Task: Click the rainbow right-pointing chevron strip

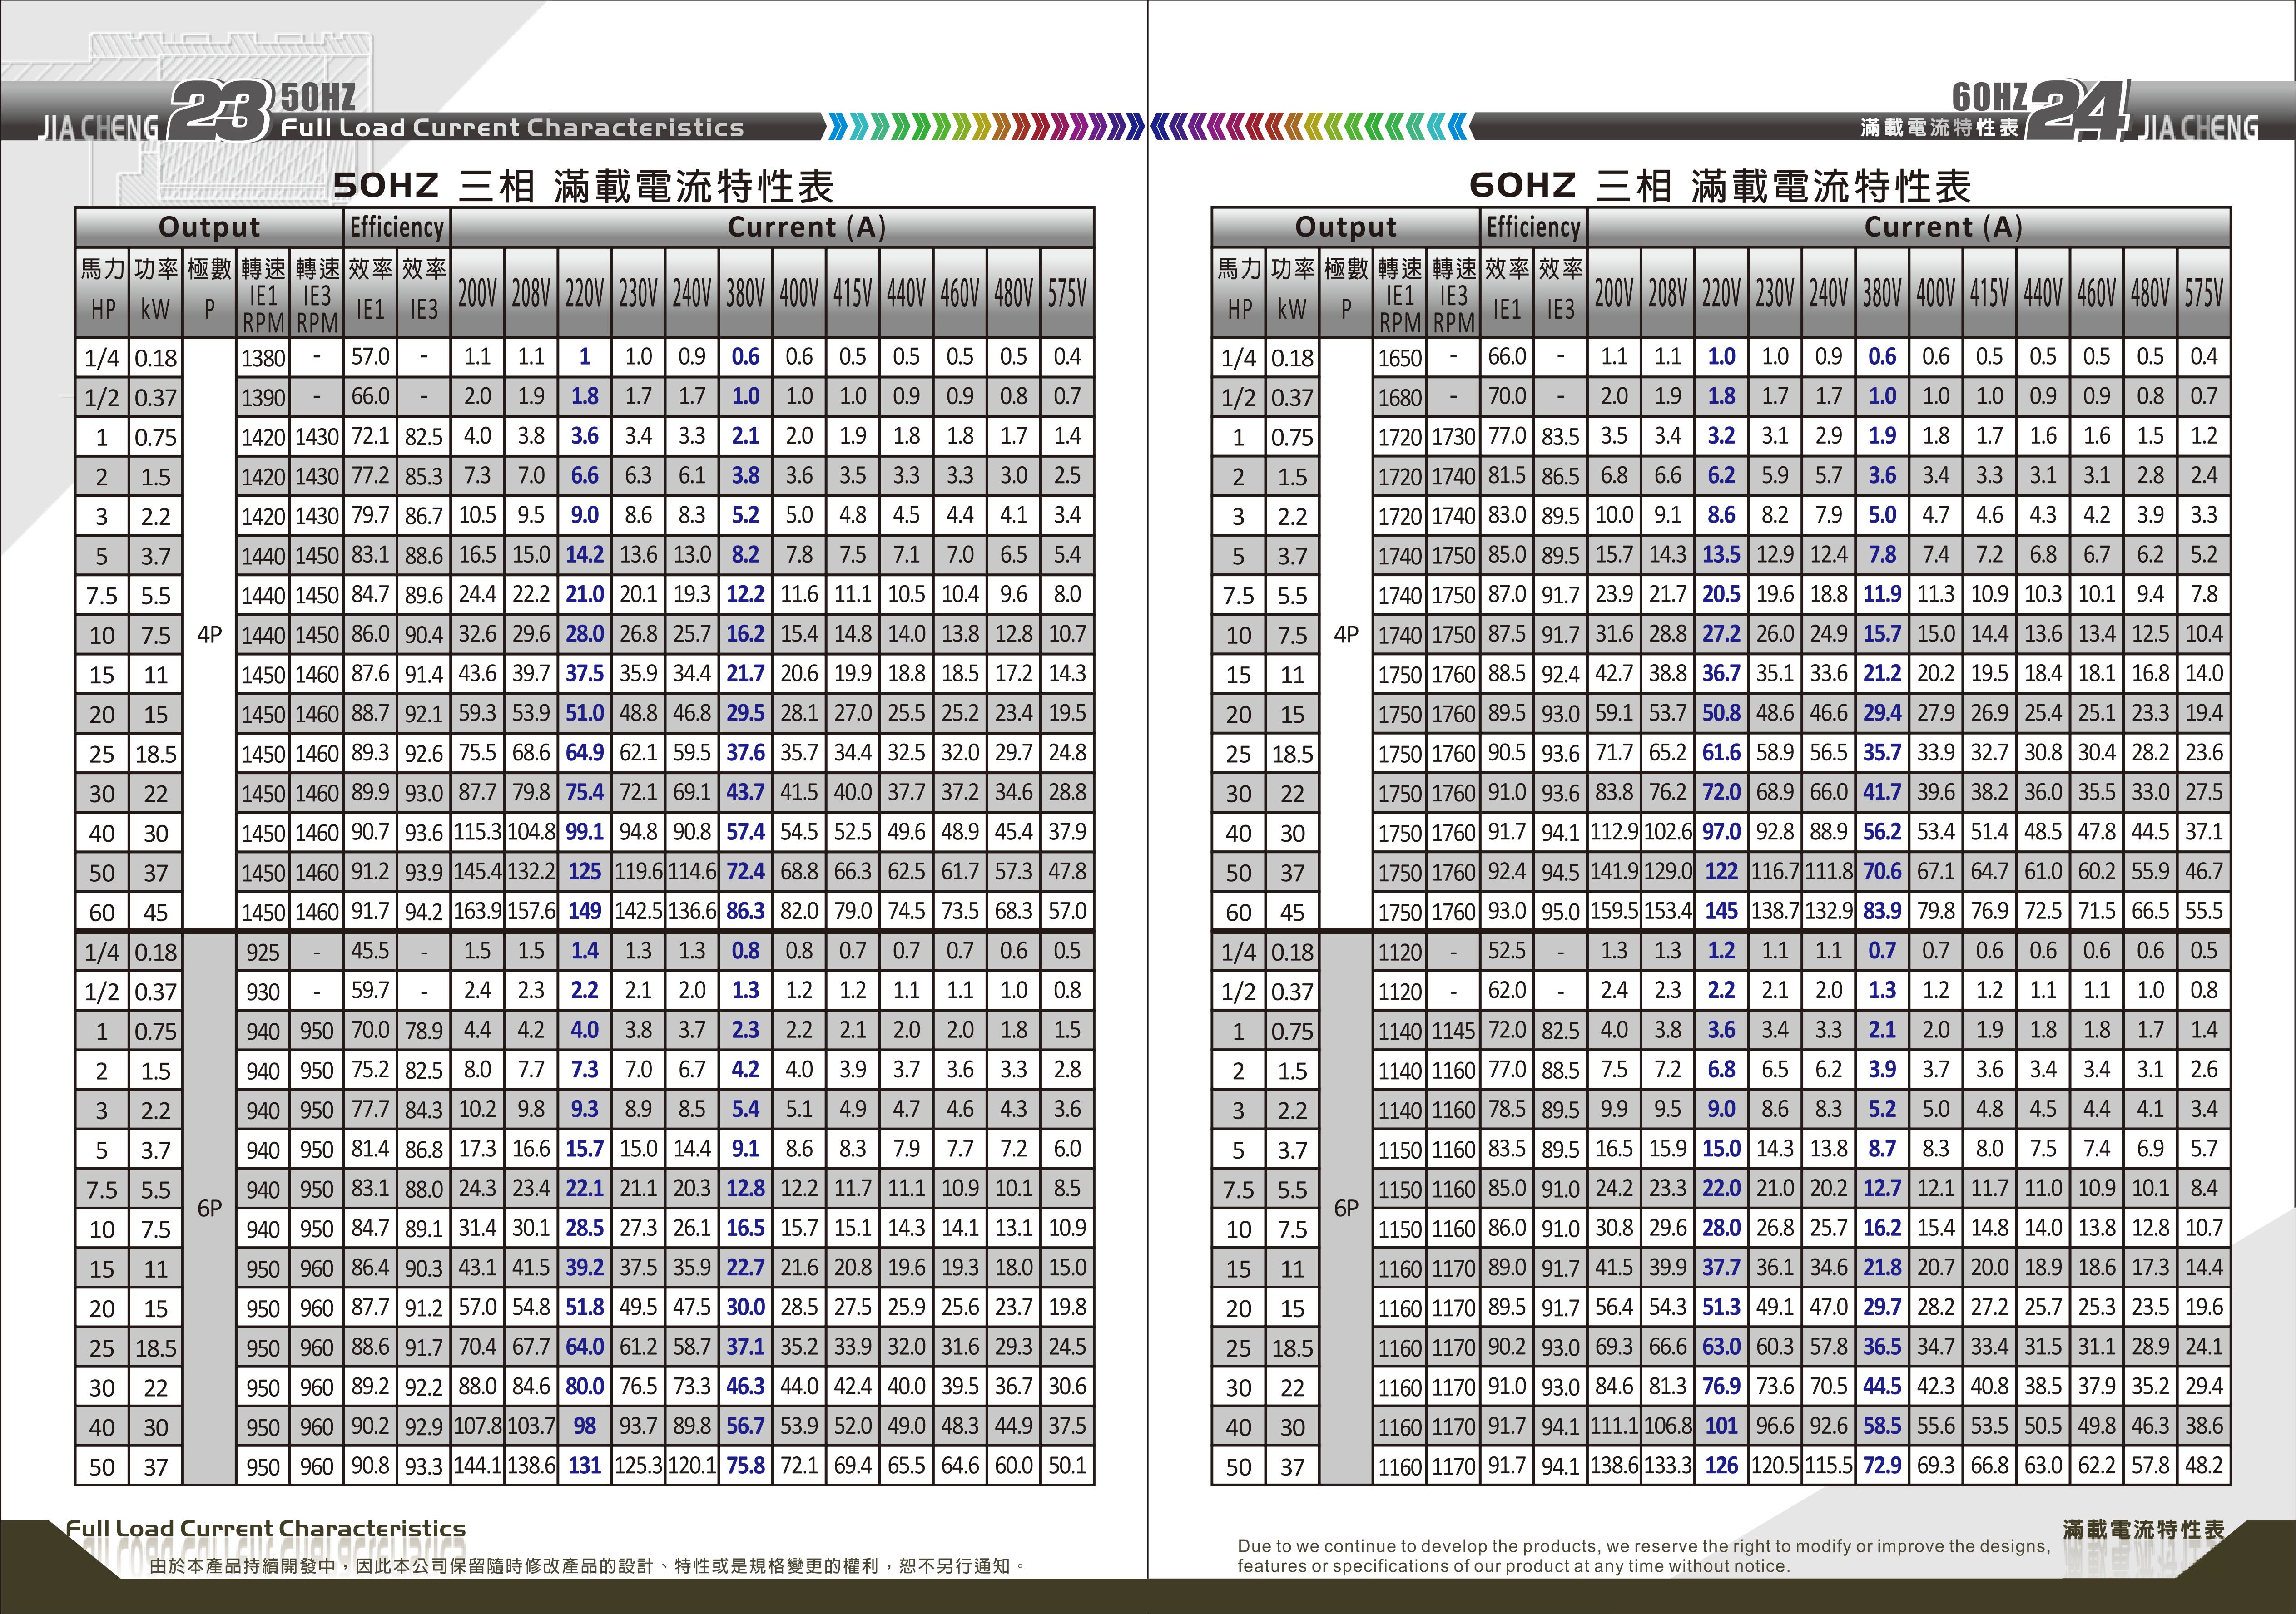Action: pyautogui.click(x=985, y=126)
